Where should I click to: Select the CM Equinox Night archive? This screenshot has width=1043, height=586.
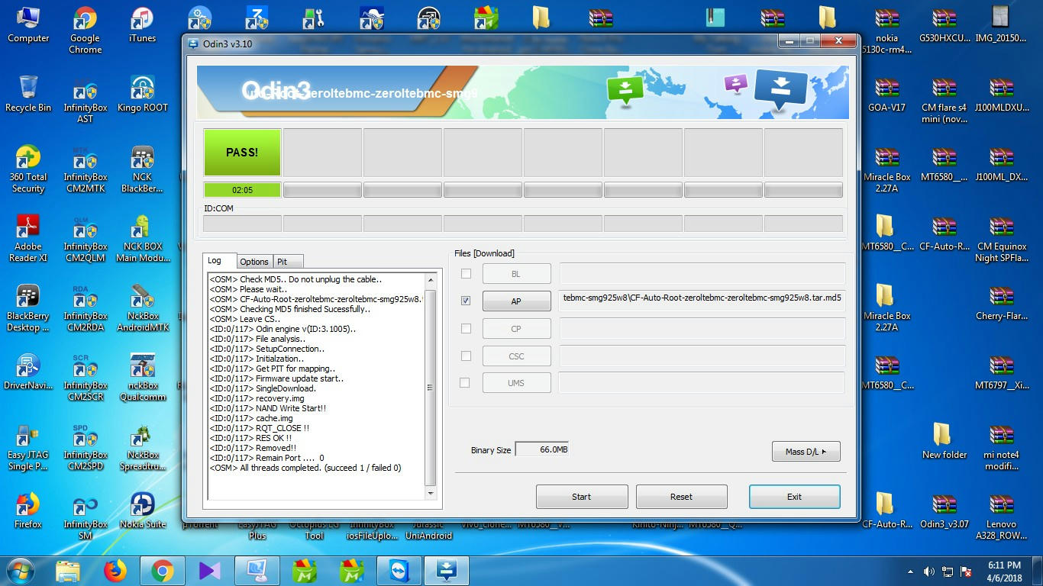(x=1001, y=239)
